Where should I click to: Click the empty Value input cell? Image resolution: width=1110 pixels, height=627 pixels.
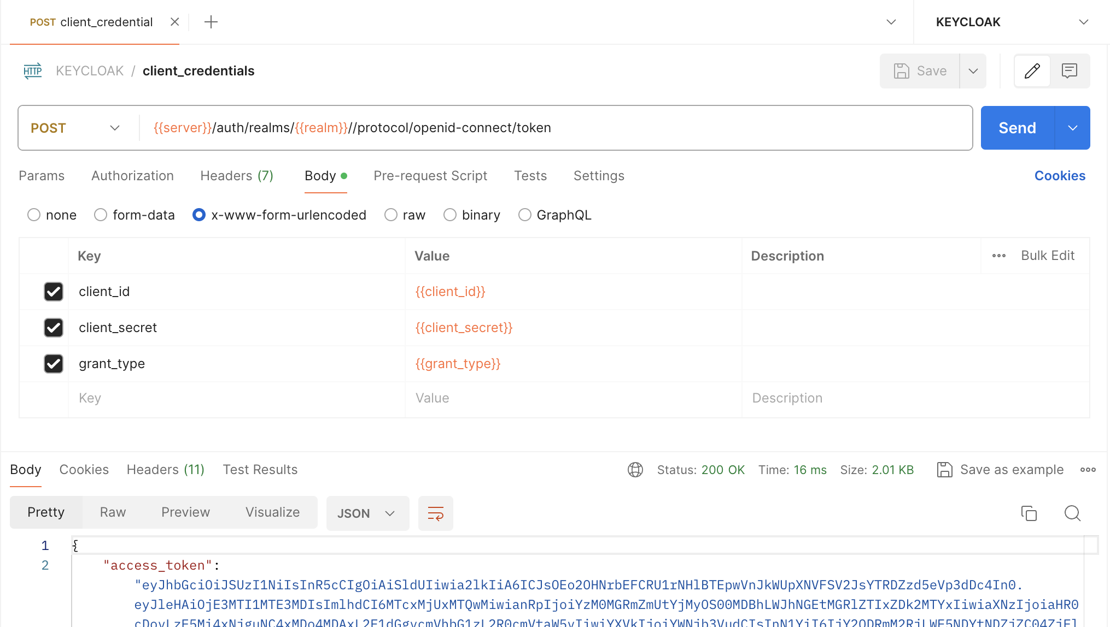click(573, 399)
